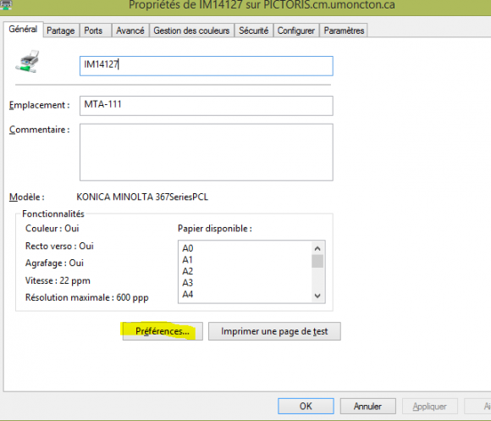The image size is (491, 421).
Task: Click the Appliquer button
Action: click(x=430, y=407)
